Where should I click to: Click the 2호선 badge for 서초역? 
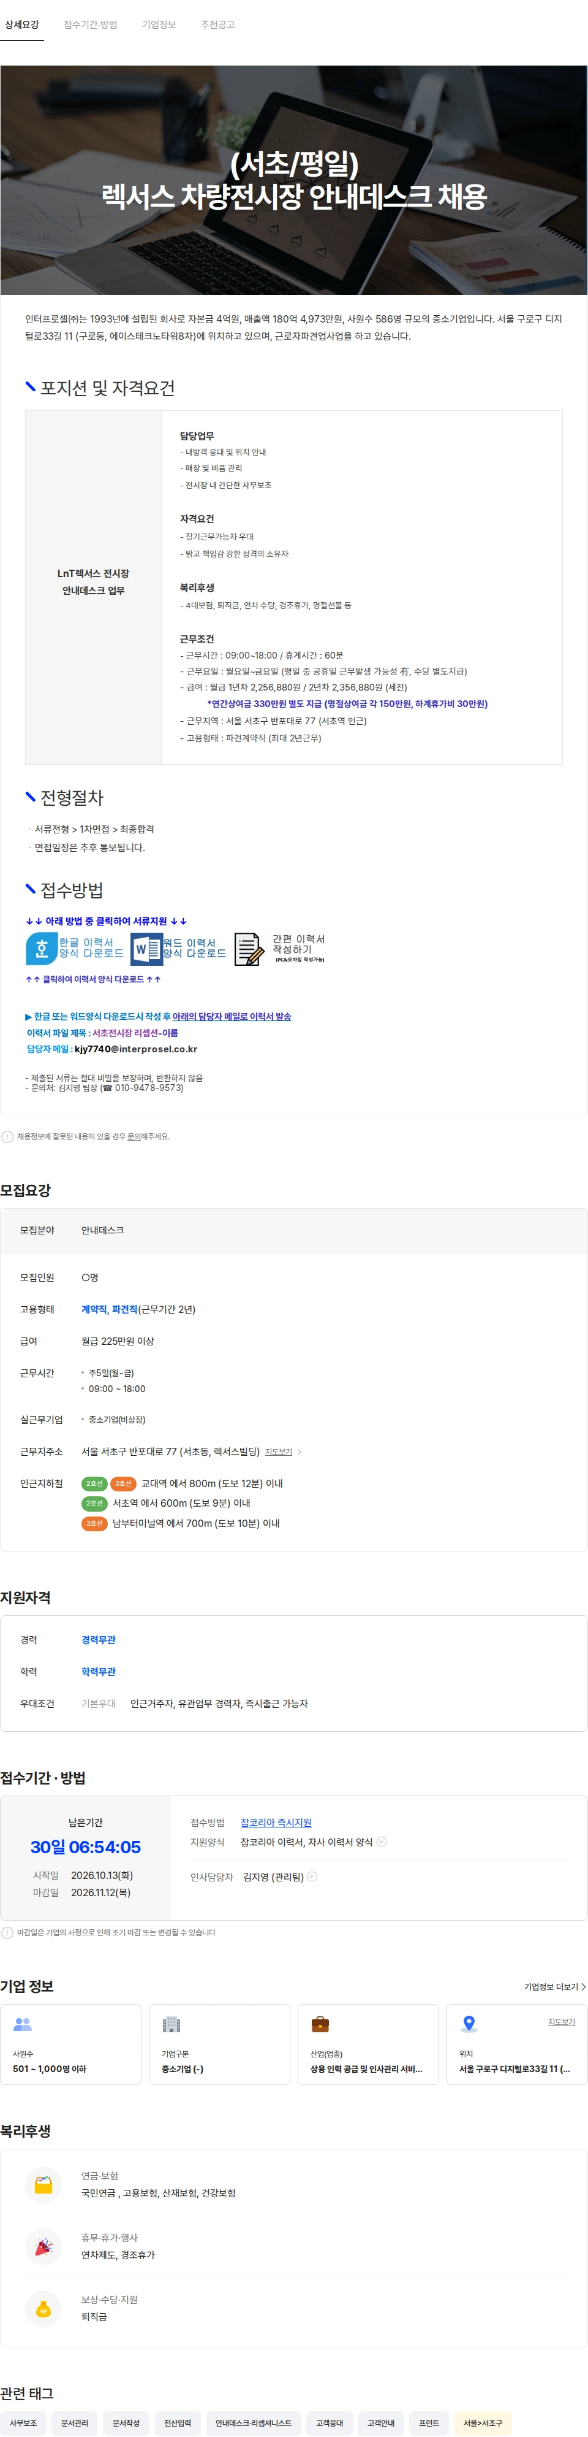[x=94, y=1503]
